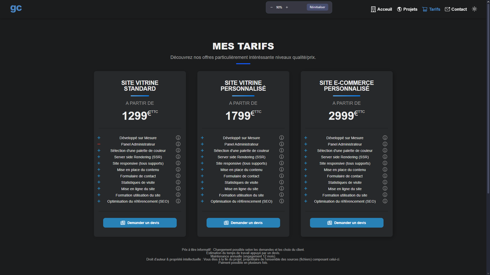
Task: Request a quote for Site Vitrine Personnalisé
Action: [x=243, y=223]
